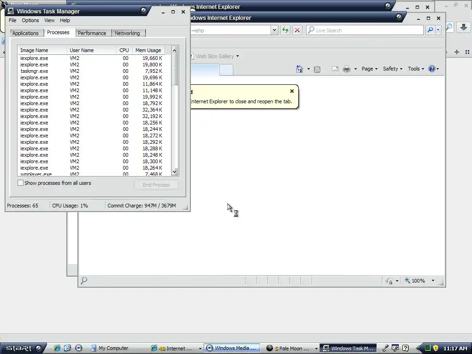Sort by User Name column header
This screenshot has height=354, width=472.
(92, 50)
